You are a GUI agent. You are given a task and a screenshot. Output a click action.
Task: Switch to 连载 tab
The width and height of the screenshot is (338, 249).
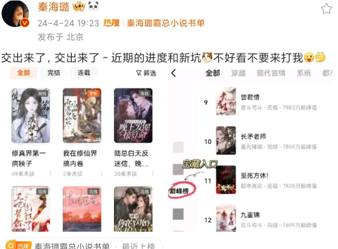tap(84, 73)
